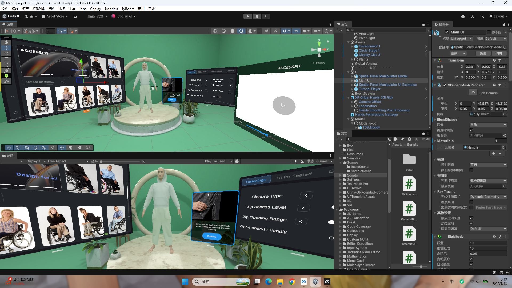Expand the Tutorial Player hierarchy item
Screen dimensions: 512x288
tap(352, 89)
